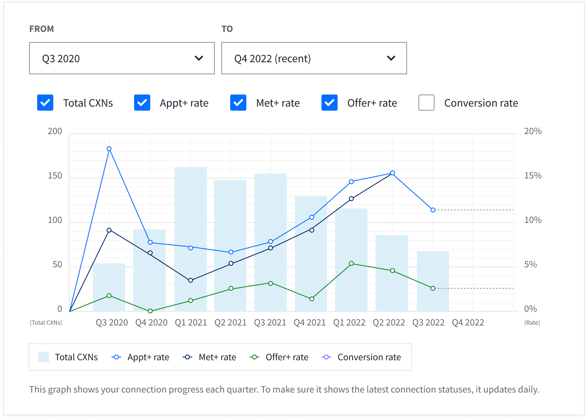Image resolution: width=588 pixels, height=420 pixels.
Task: Uncheck the Met+ rate checkbox
Action: click(237, 103)
